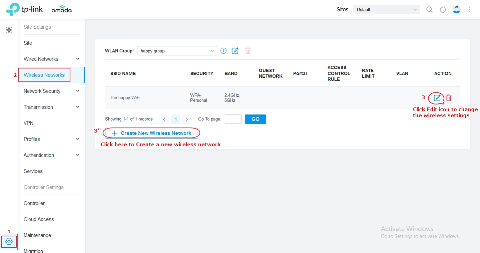This screenshot has height=253, width=480.
Task: Open the Services settings page
Action: pos(33,171)
